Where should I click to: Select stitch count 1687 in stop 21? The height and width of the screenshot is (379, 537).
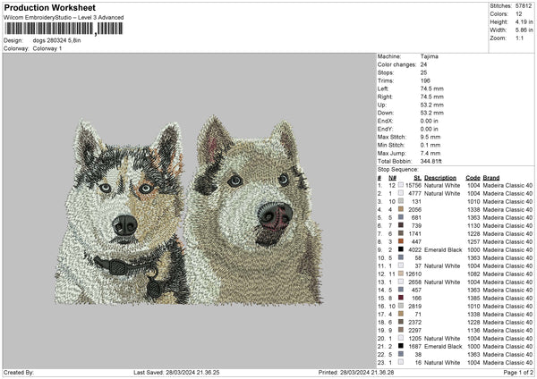coord(414,347)
